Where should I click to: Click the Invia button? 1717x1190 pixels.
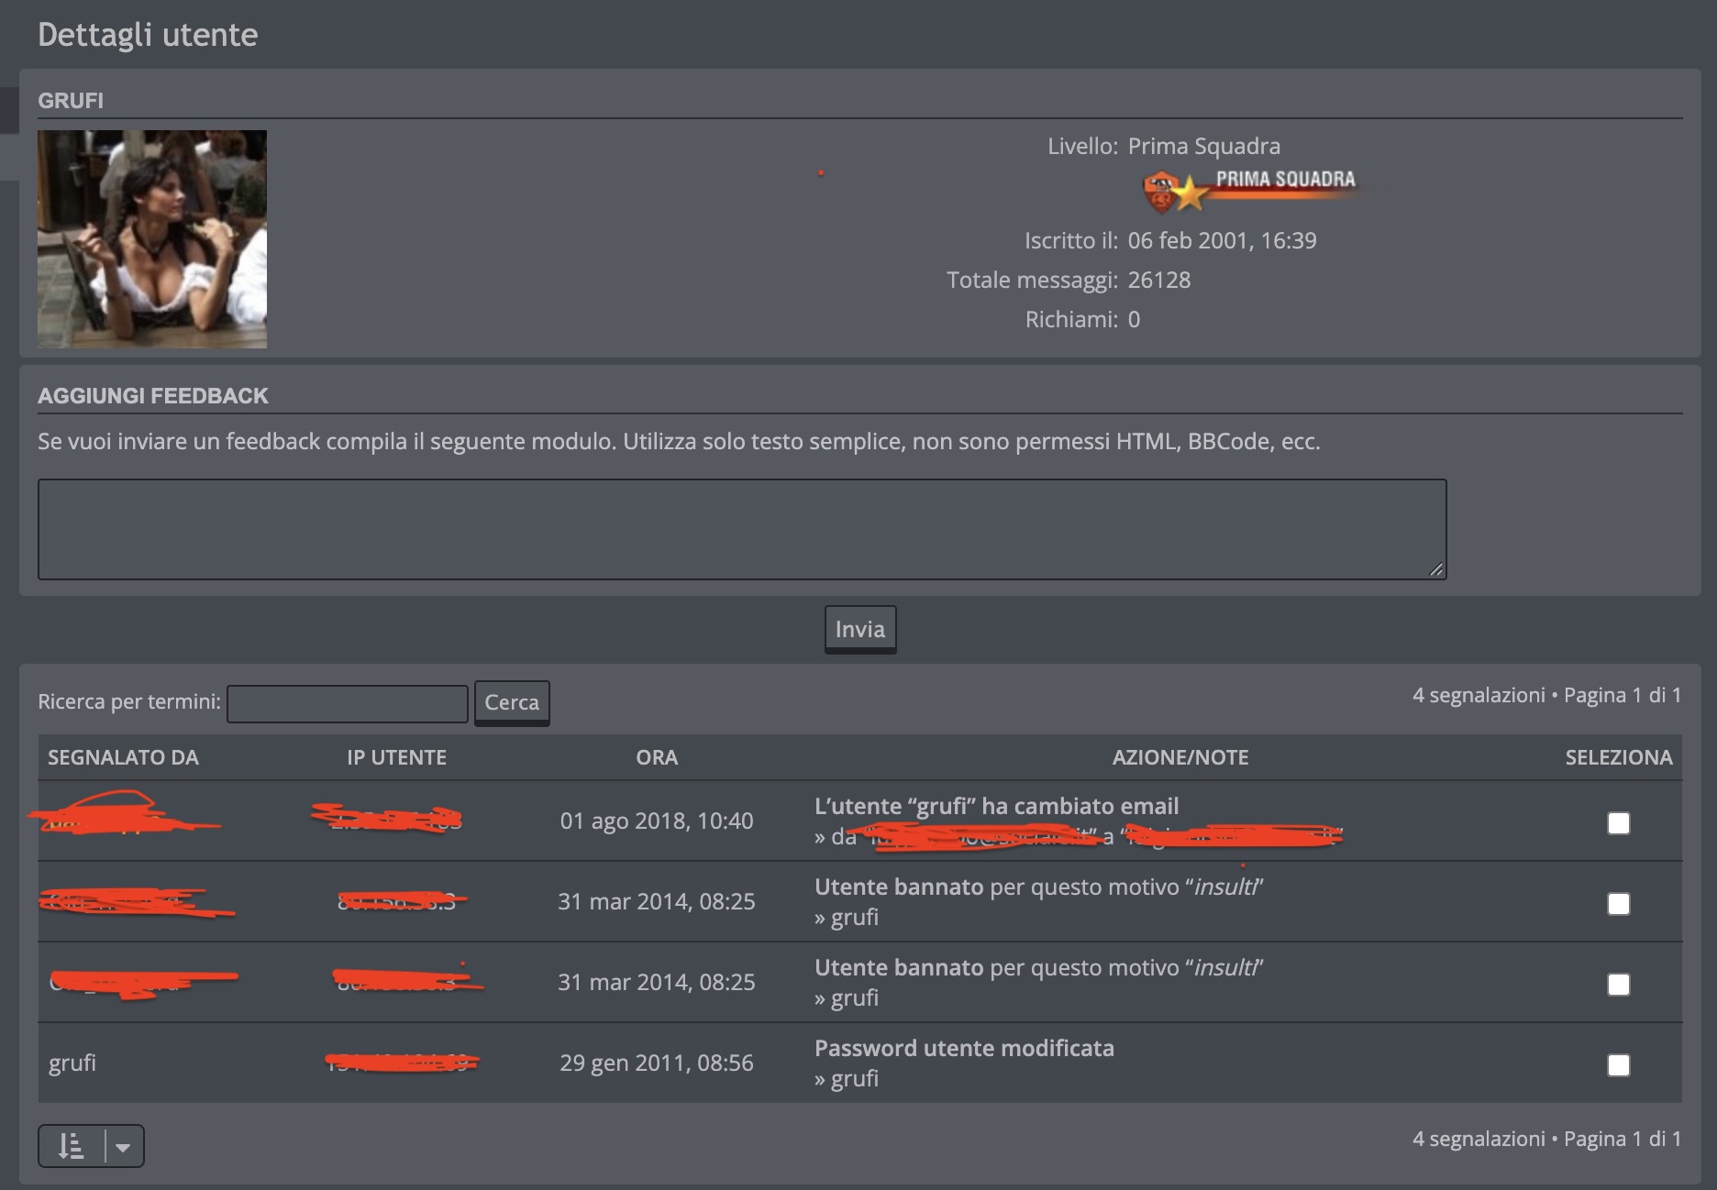(860, 629)
